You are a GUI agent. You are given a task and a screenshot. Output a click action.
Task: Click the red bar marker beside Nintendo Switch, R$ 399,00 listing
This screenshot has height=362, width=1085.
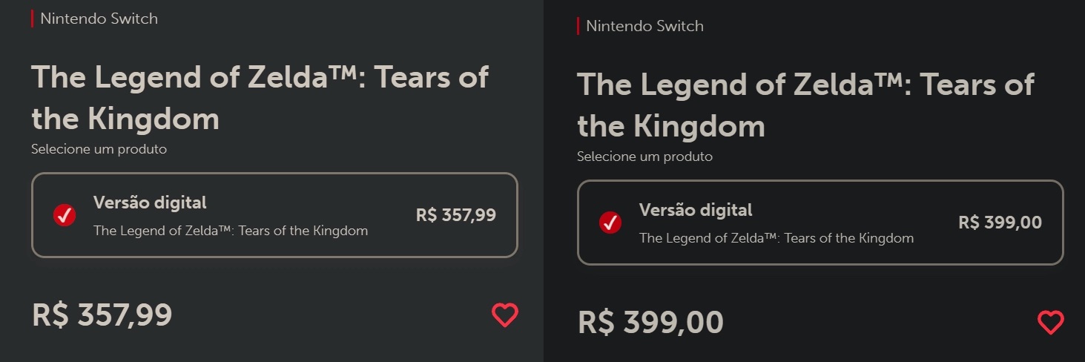pos(578,26)
